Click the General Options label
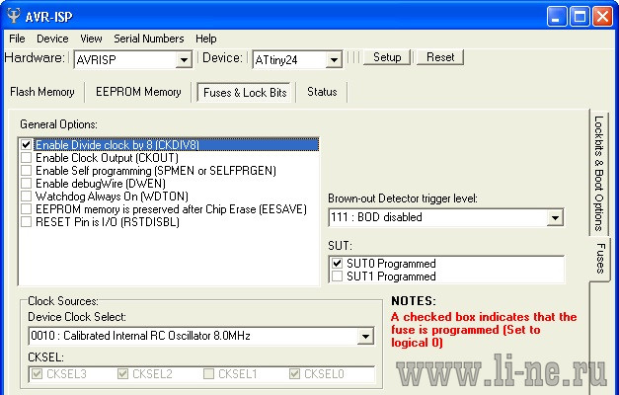This screenshot has height=395, width=619. (58, 124)
